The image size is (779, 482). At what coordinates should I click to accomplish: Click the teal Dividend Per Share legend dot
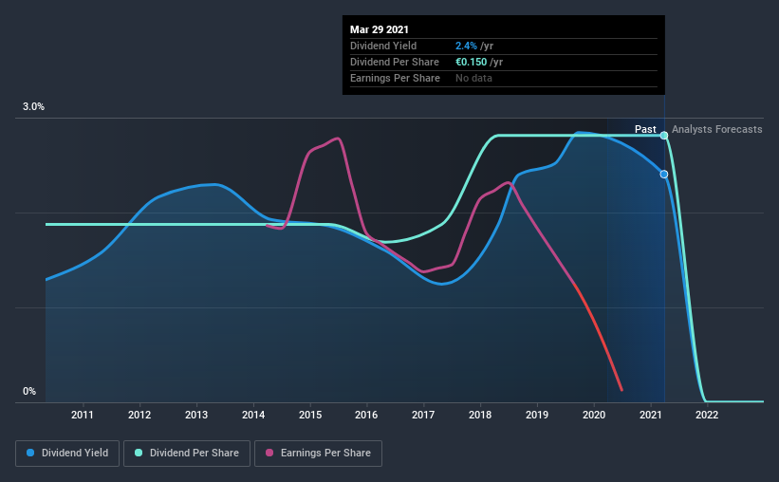(139, 453)
